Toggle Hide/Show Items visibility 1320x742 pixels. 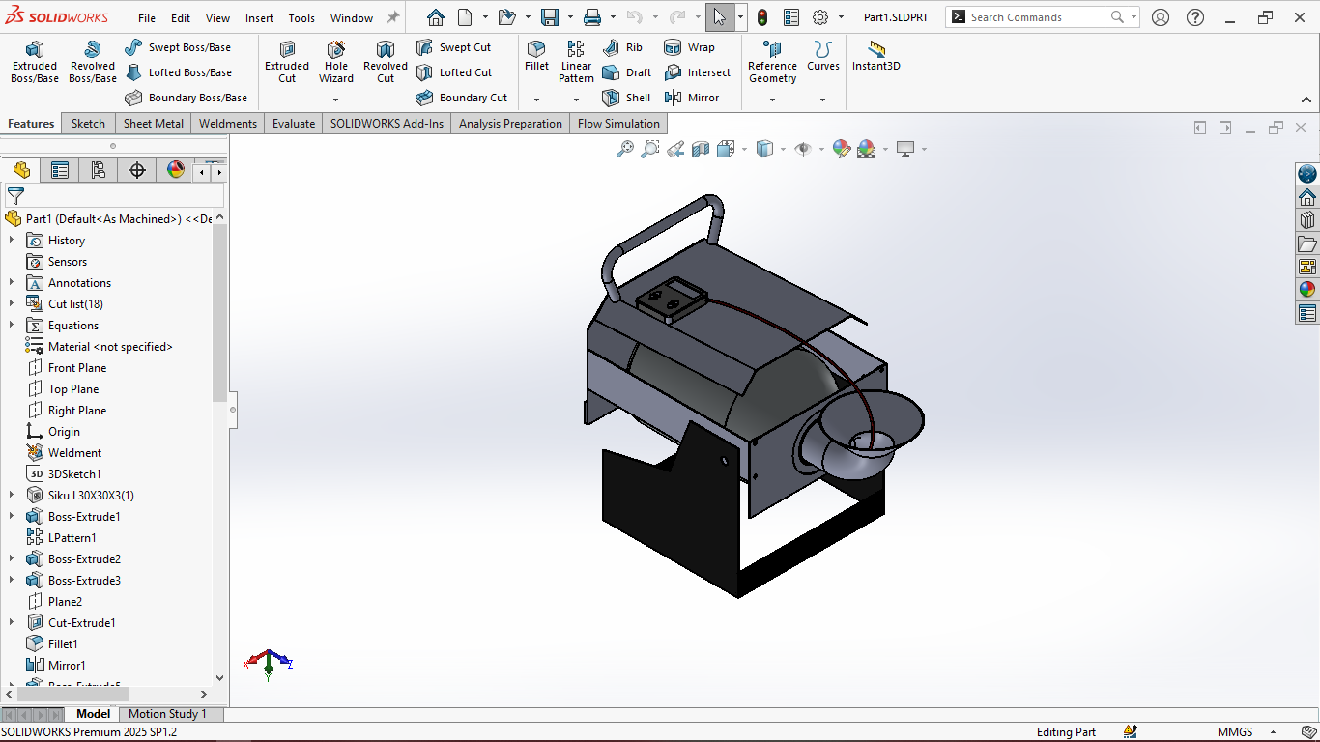point(803,149)
